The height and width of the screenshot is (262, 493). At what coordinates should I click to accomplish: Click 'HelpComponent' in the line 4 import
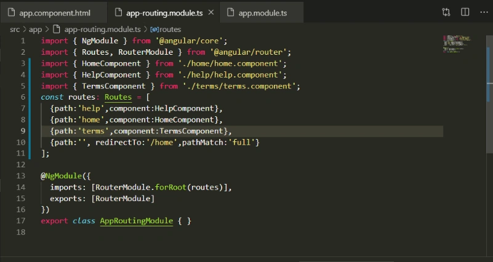111,75
